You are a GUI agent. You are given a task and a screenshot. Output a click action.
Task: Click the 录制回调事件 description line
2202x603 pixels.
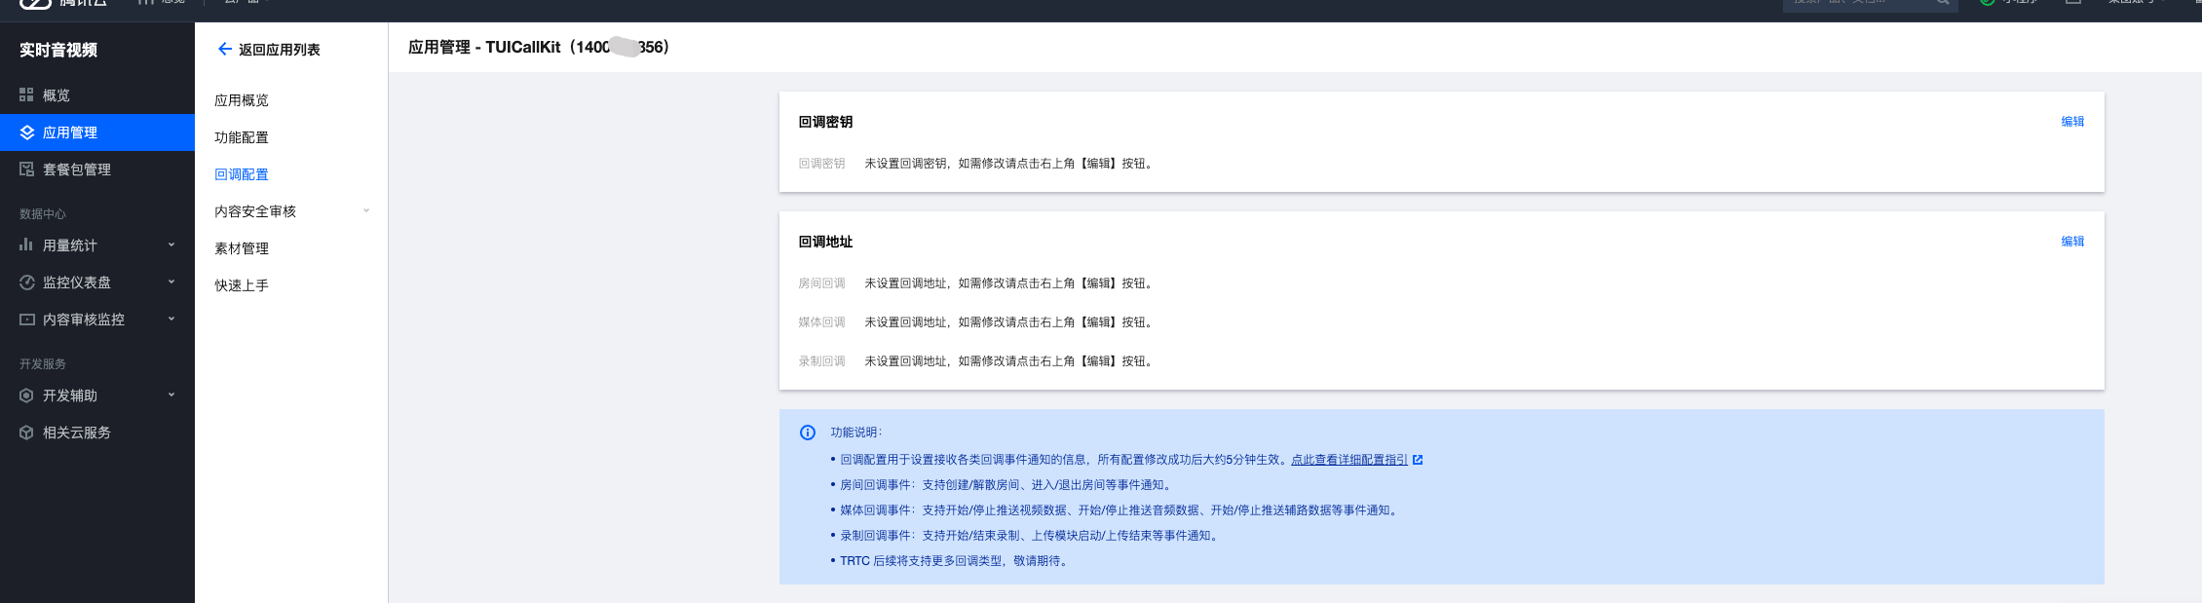click(1031, 536)
